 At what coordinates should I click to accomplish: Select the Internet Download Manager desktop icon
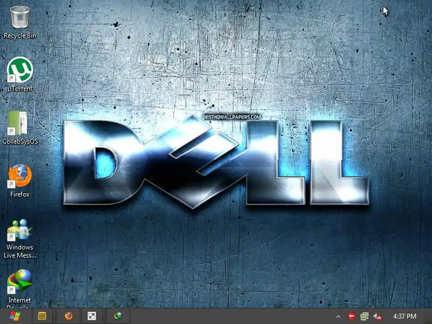(x=19, y=281)
